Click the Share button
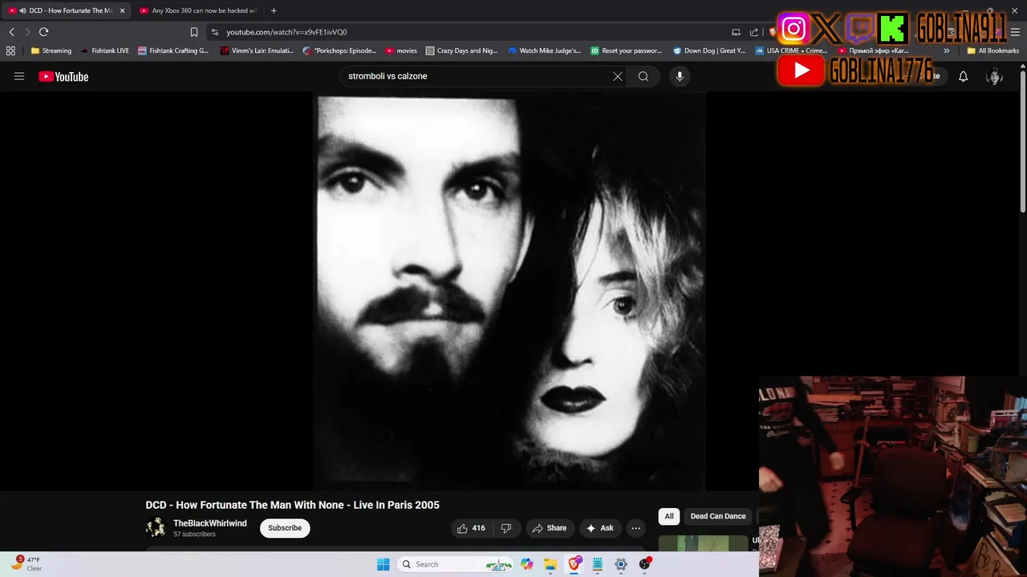This screenshot has height=577, width=1027. point(549,528)
